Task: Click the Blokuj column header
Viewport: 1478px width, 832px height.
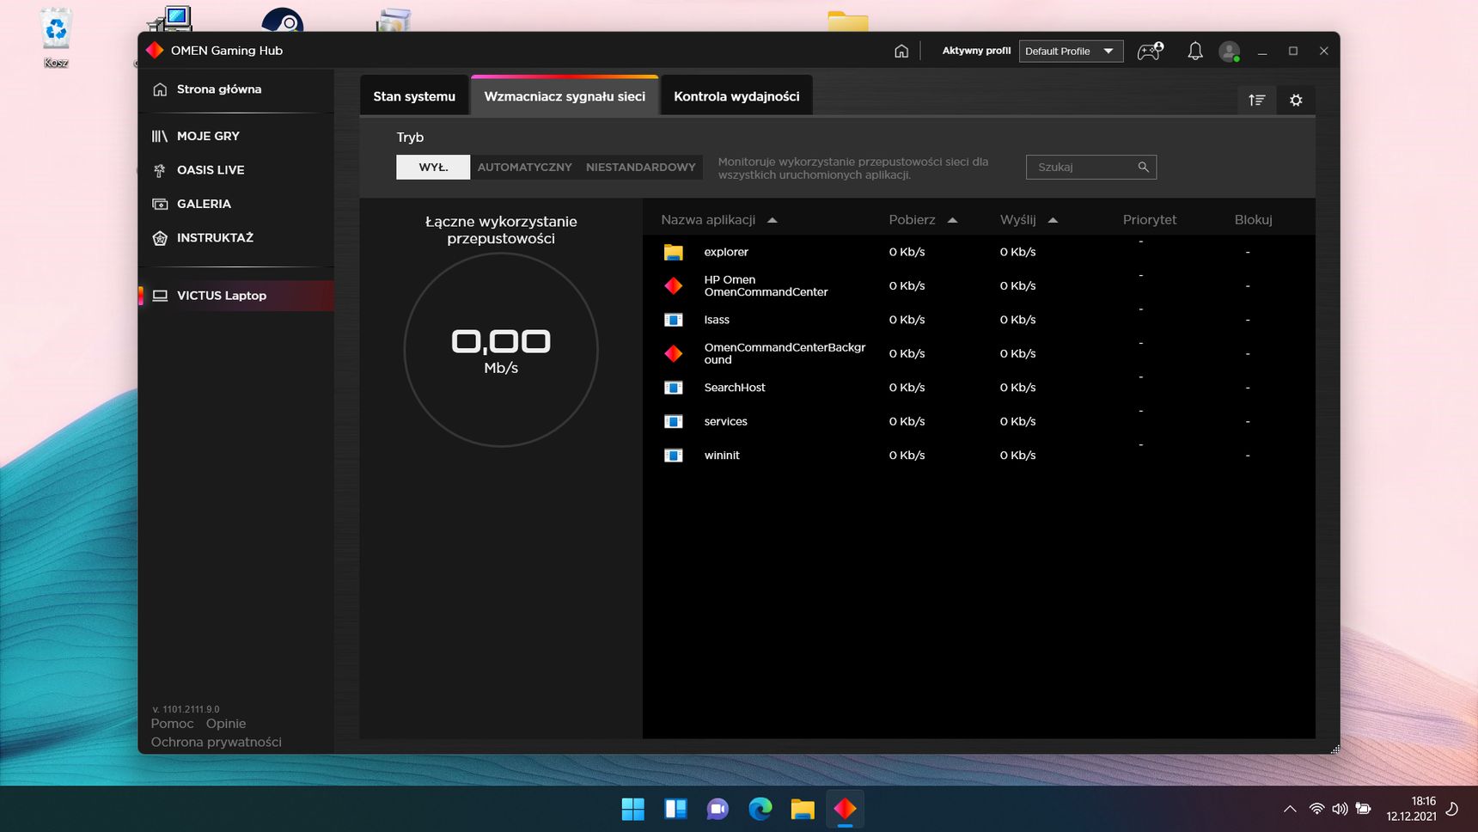Action: [1254, 220]
